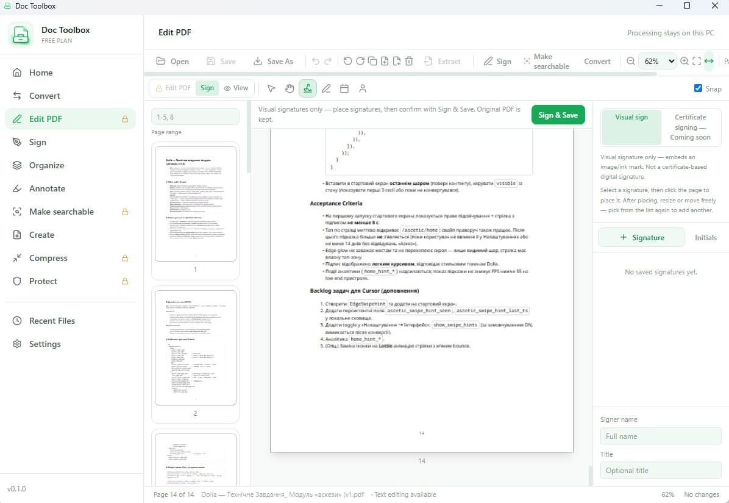Viewport: 729px width, 503px height.
Task: Go to Home in sidebar
Action: [x=70, y=73]
